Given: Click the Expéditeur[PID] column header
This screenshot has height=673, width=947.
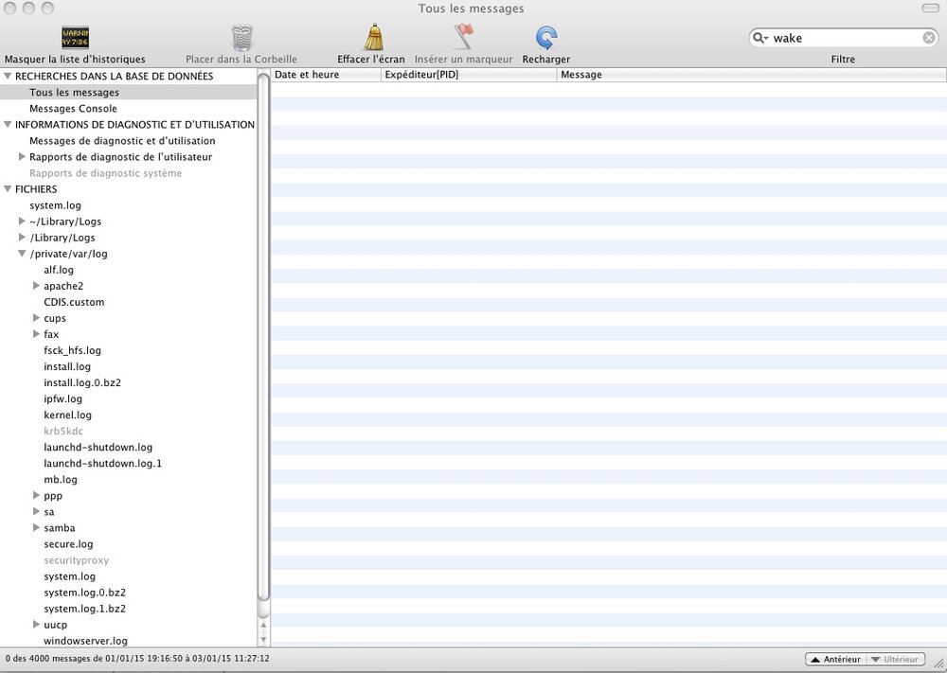Looking at the screenshot, I should (468, 75).
